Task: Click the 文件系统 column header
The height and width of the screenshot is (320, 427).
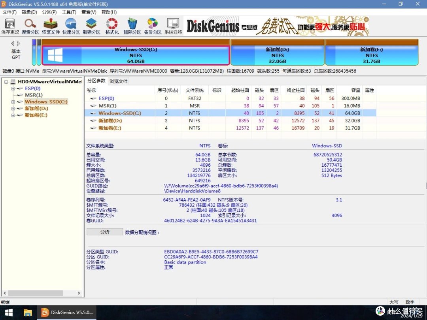Action: click(195, 90)
